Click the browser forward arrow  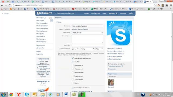(6, 5)
